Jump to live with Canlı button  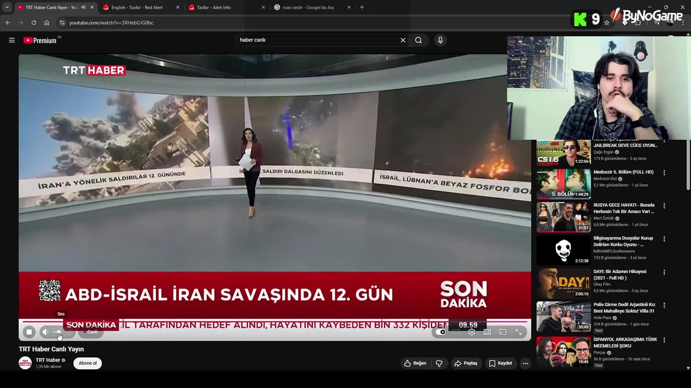(92, 332)
